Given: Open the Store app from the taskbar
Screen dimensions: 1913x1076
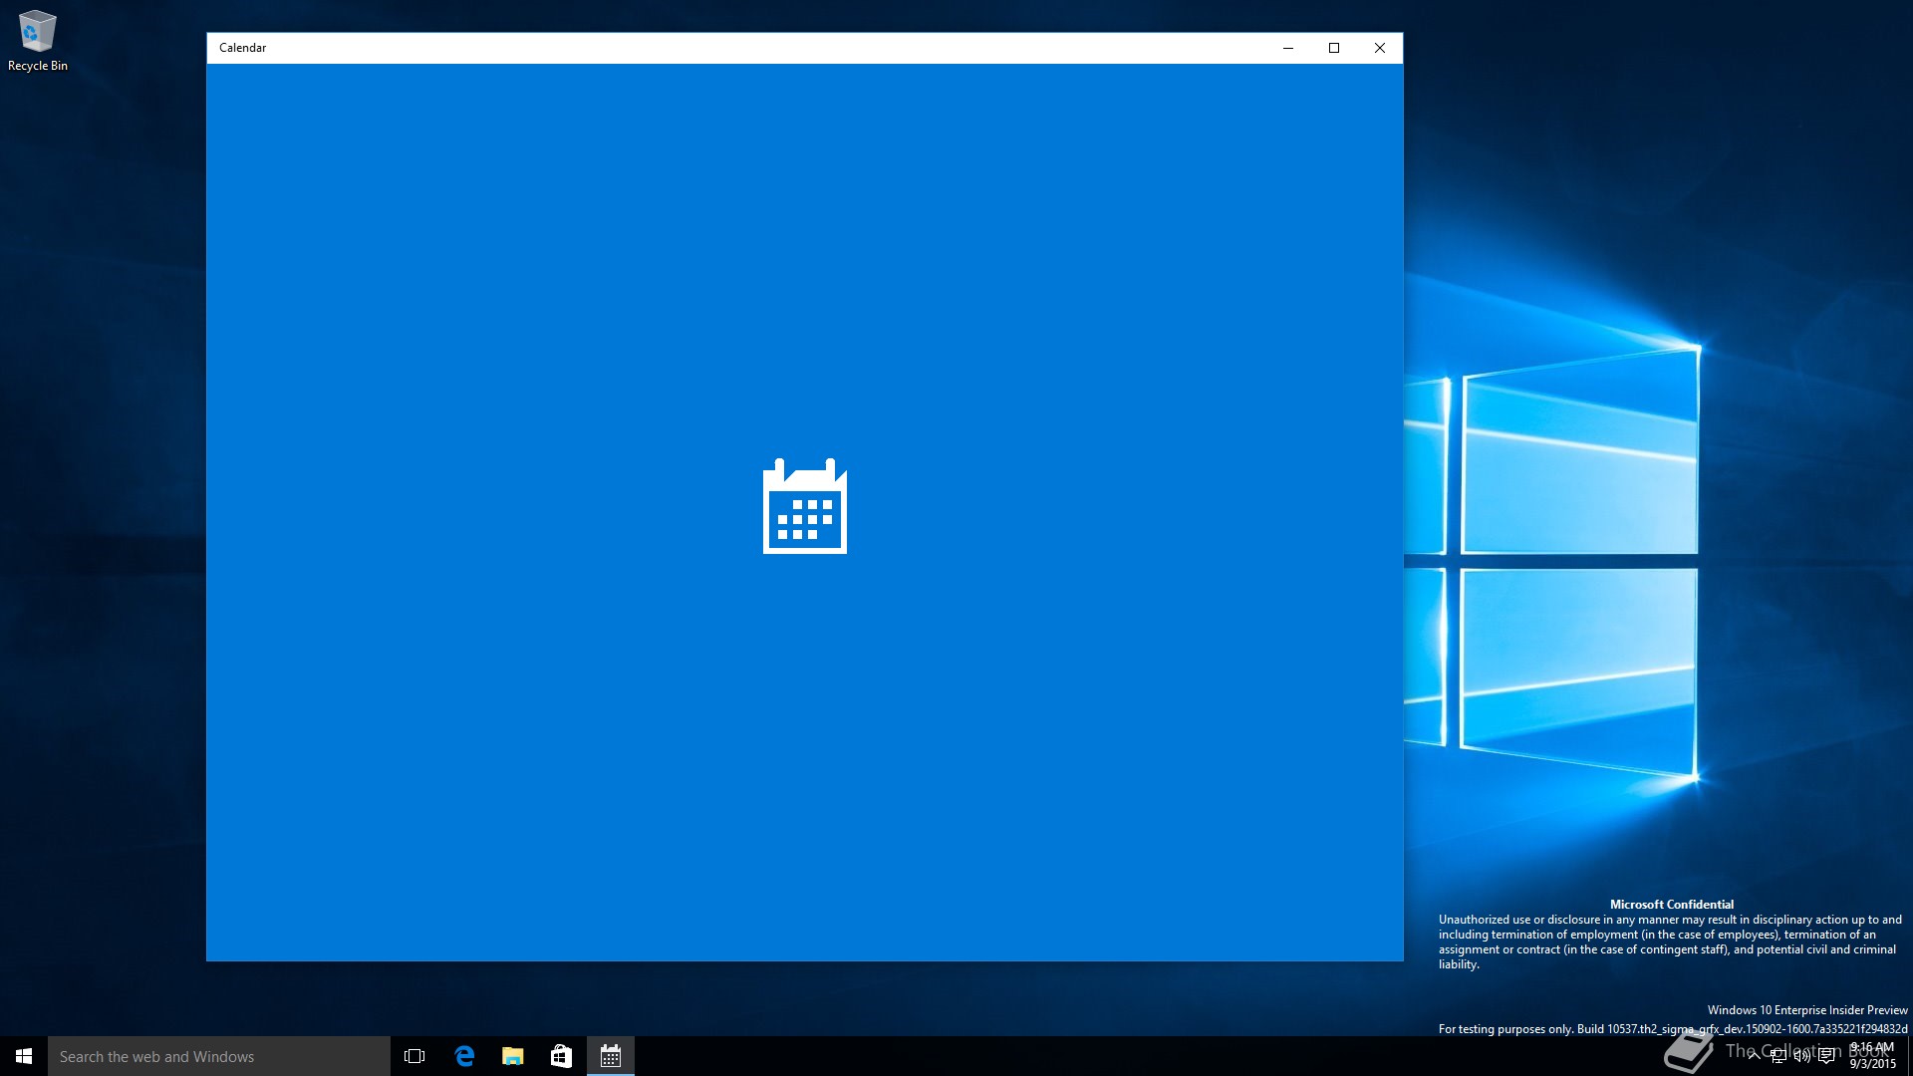Looking at the screenshot, I should click(562, 1056).
